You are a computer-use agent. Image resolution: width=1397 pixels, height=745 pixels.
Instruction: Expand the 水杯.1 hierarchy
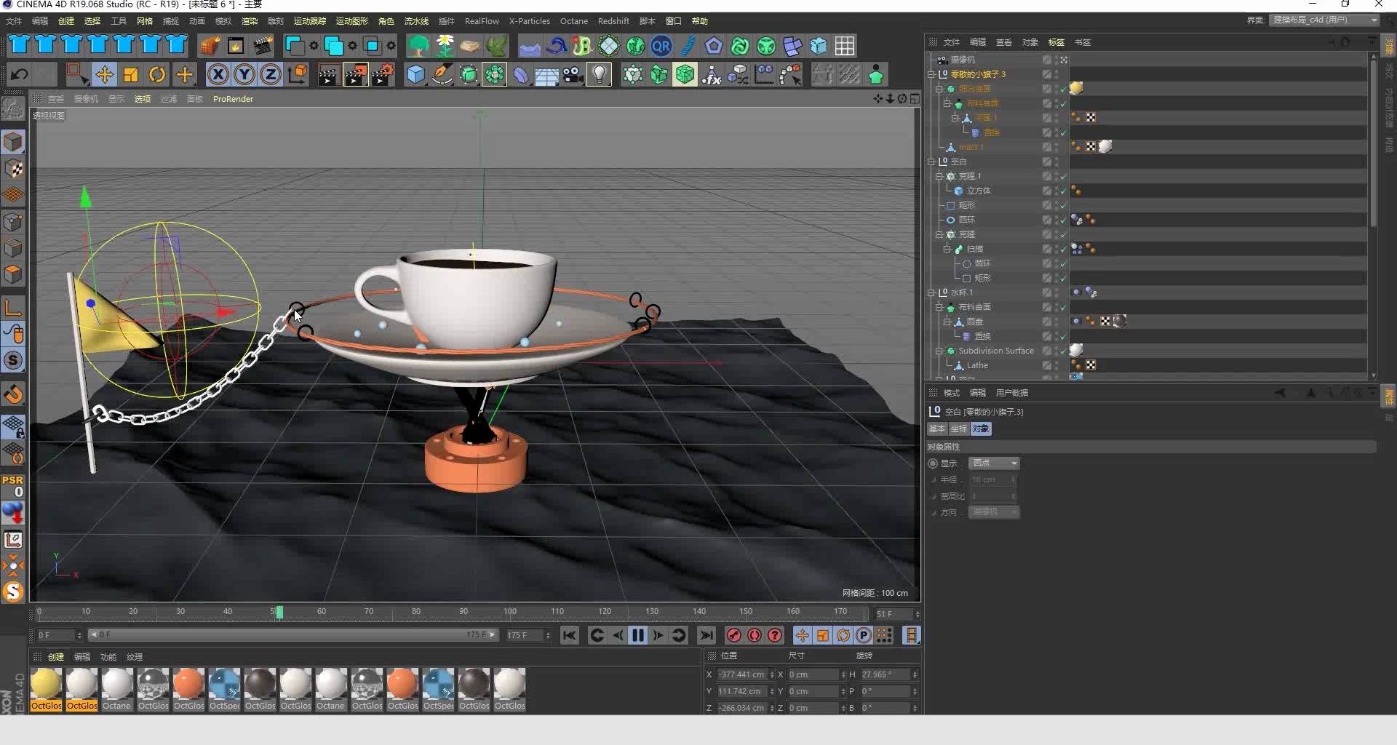point(932,292)
